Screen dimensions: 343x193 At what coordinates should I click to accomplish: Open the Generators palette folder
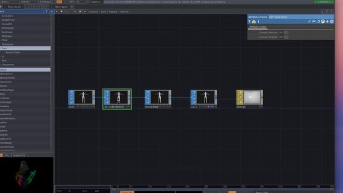[7, 16]
